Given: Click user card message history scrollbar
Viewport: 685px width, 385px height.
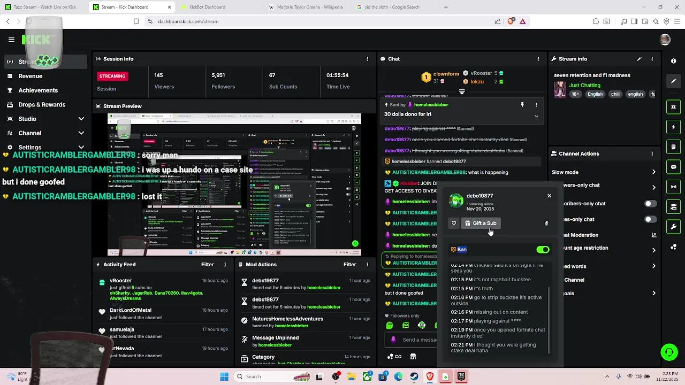Looking at the screenshot, I should 549,320.
